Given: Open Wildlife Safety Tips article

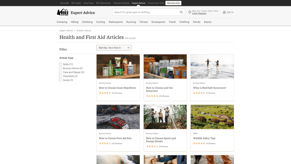Looking at the screenshot, I should point(204,138).
